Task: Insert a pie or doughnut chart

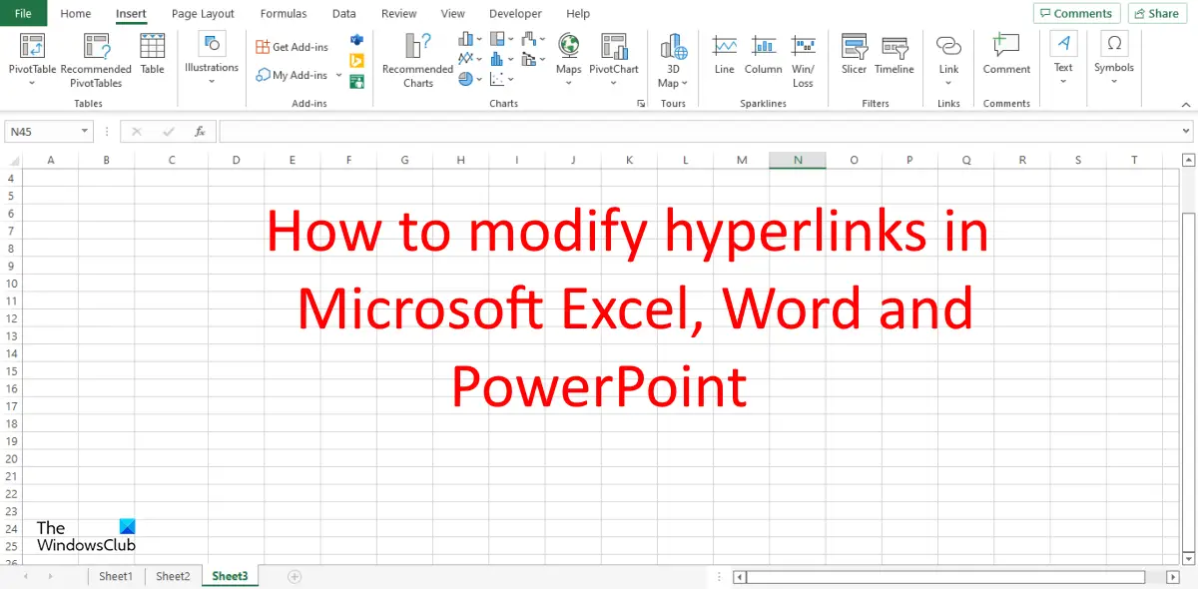Action: [x=470, y=79]
